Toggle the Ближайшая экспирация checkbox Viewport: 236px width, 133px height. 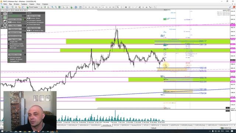point(28,23)
